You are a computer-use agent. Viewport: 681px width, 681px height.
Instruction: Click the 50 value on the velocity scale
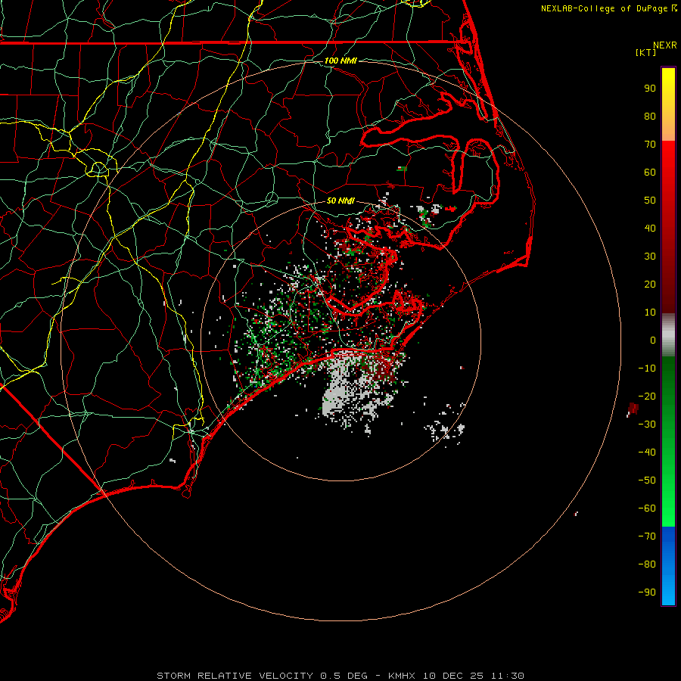pyautogui.click(x=650, y=201)
